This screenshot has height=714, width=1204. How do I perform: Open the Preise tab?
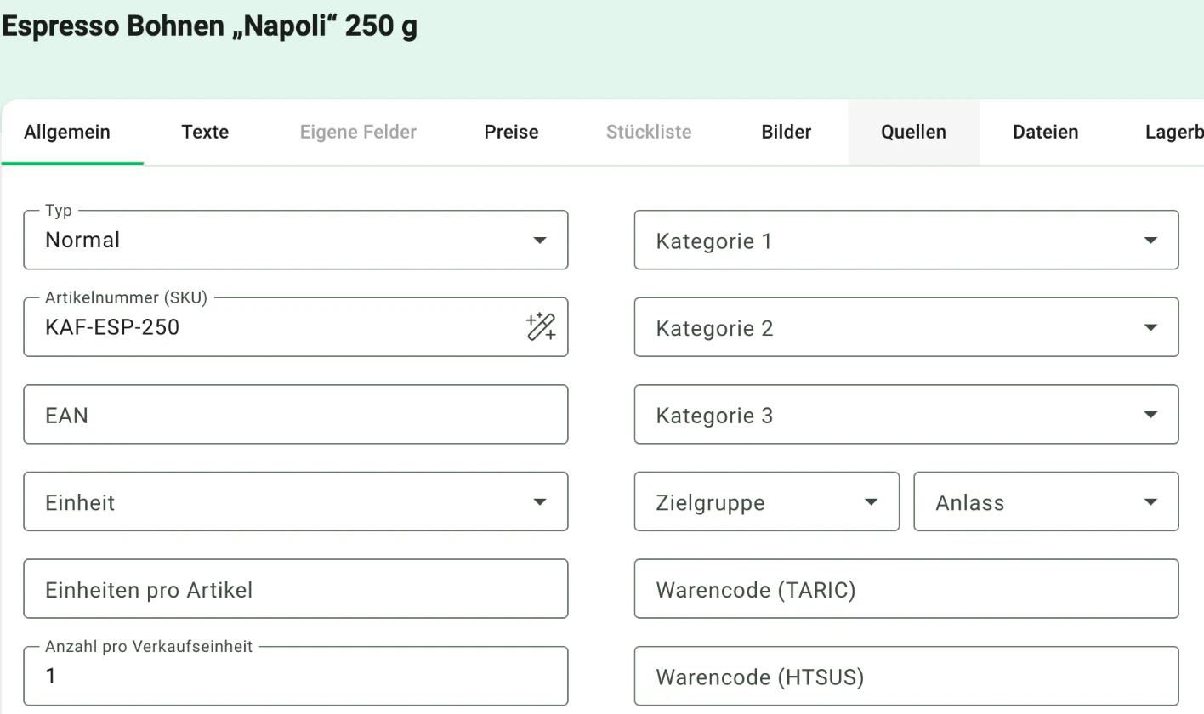512,132
